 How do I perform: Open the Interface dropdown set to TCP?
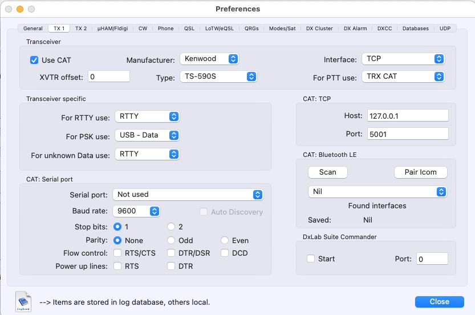(403, 59)
